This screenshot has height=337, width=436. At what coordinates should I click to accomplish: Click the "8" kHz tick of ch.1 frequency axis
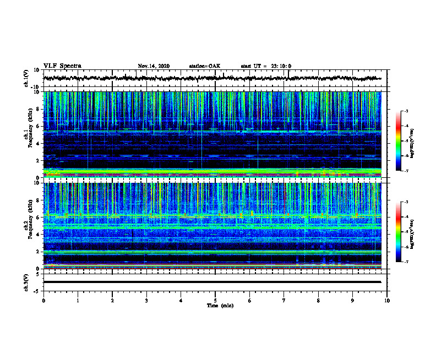pyautogui.click(x=38, y=109)
